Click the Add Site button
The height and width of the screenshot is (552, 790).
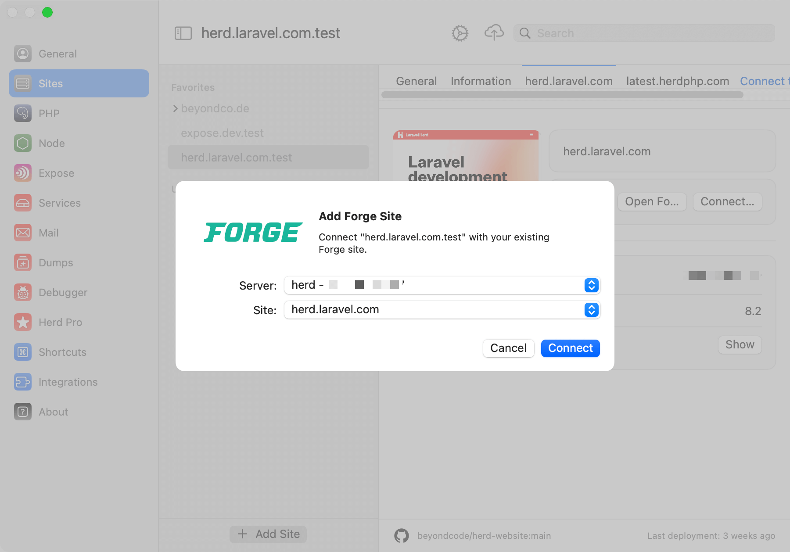268,534
